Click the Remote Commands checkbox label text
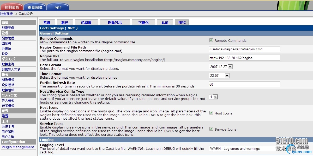This screenshot has width=313, height=156. pyautogui.click(x=230, y=40)
